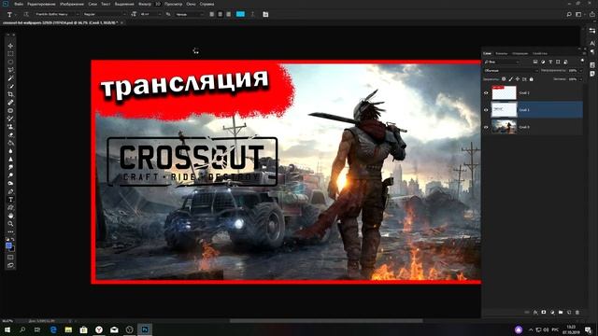Pick the cyan text color swatch
Viewport: 598px width, 336px height.
(x=240, y=14)
